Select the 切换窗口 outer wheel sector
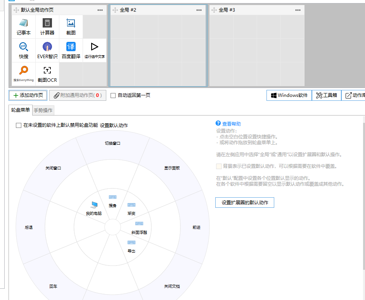This screenshot has height=300, width=365. click(112, 143)
